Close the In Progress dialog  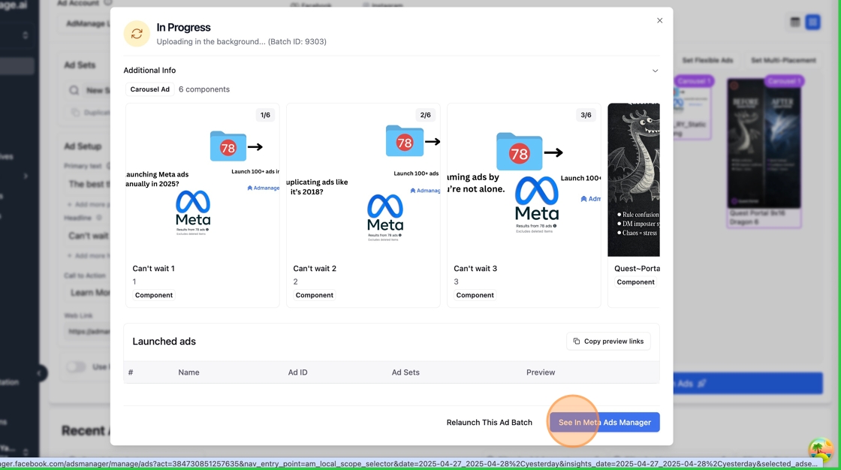click(660, 20)
